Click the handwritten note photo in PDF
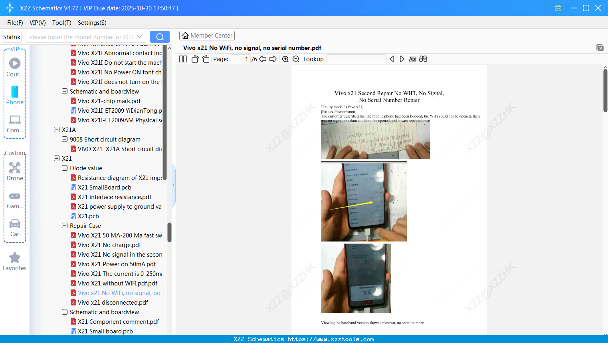This screenshot has width=608, height=343. point(375,139)
